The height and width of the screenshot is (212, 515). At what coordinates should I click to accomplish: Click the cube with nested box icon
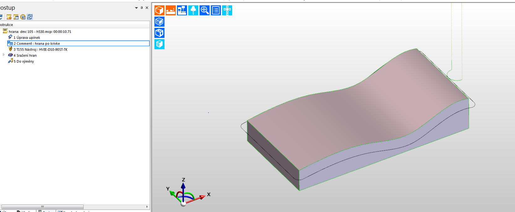point(159,22)
